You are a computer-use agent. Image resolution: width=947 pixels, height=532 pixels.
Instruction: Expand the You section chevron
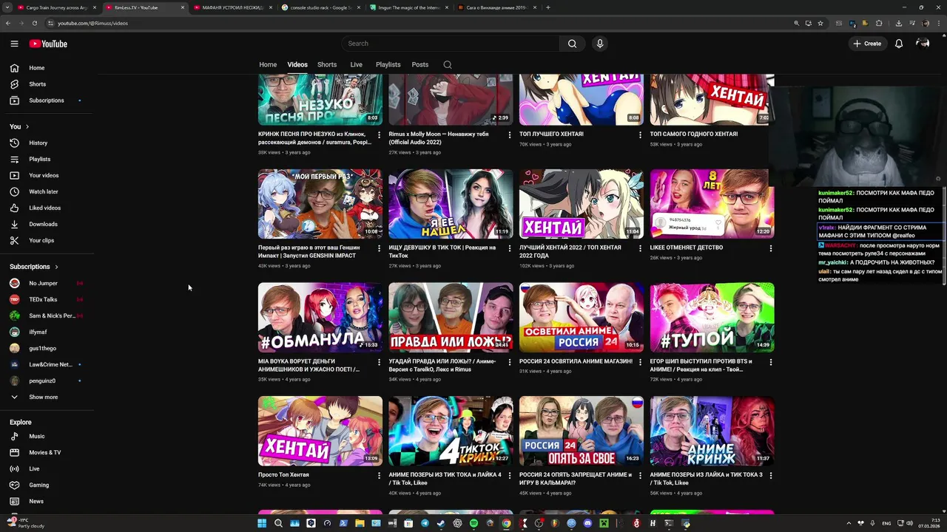[x=27, y=126]
